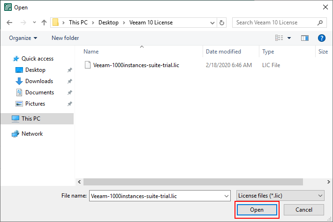Click Veeam 10 License breadcrumb segment
This screenshot has width=333, height=222.
151,23
